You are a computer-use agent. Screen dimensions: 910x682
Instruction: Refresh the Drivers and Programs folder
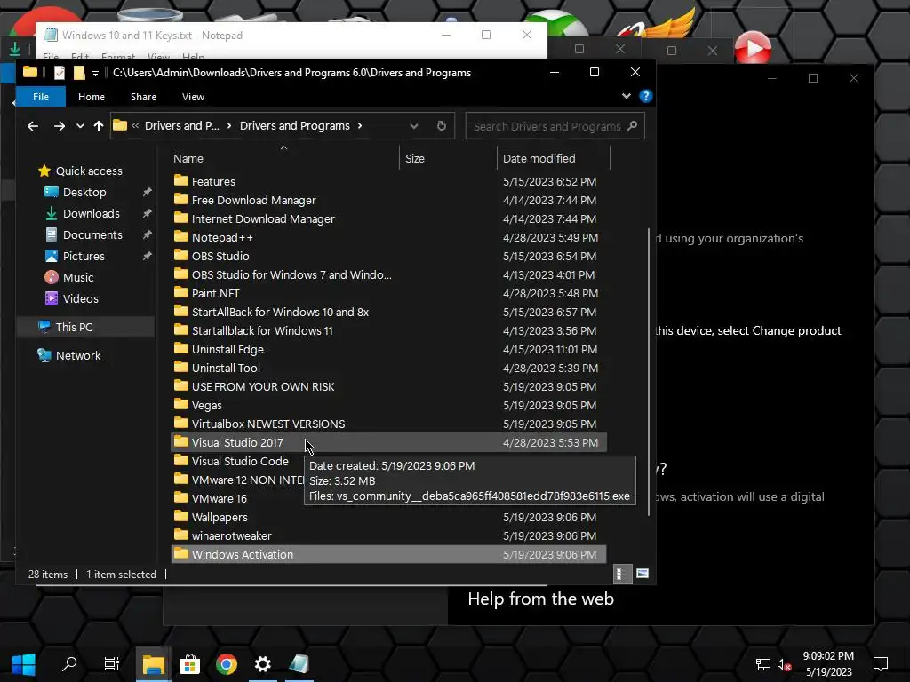tap(442, 126)
